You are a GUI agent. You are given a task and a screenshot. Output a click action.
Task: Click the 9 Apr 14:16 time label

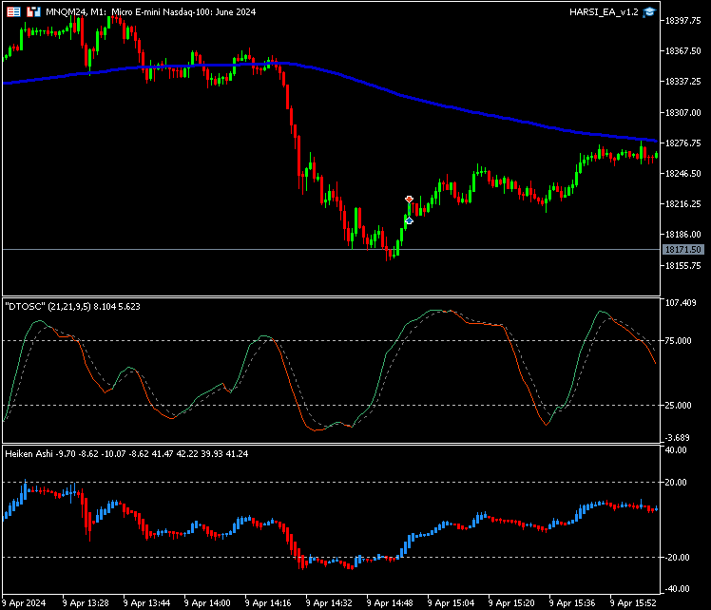268,603
